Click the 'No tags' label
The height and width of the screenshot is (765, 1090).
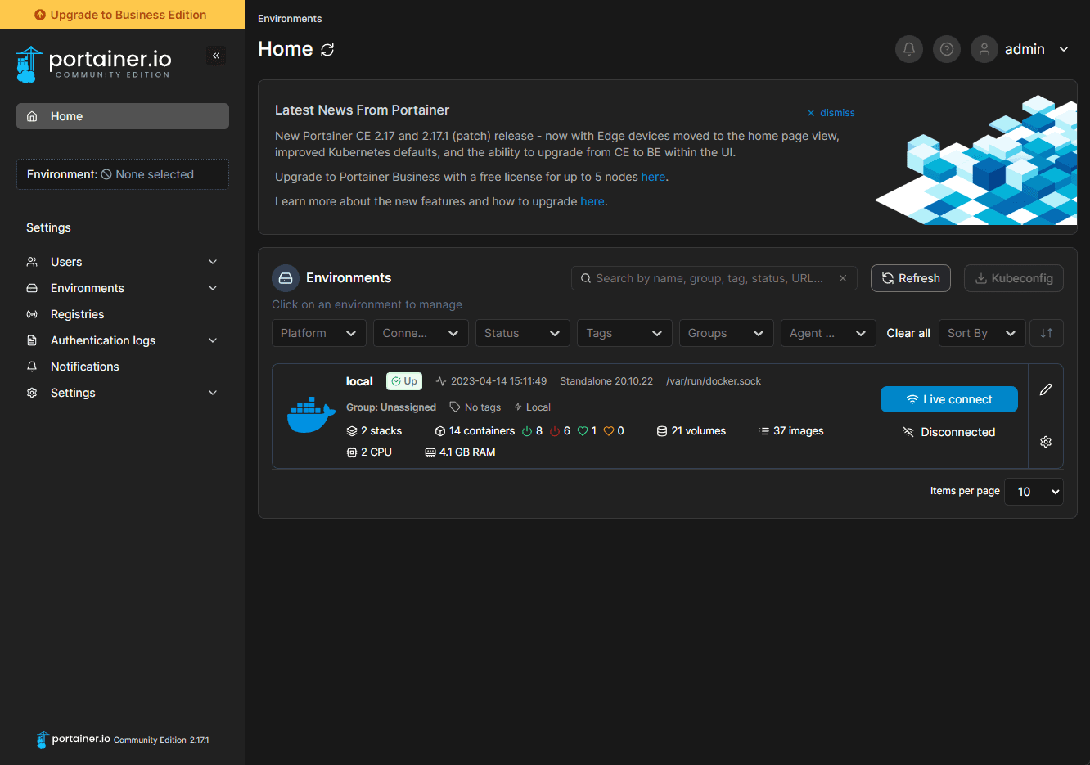click(x=475, y=407)
